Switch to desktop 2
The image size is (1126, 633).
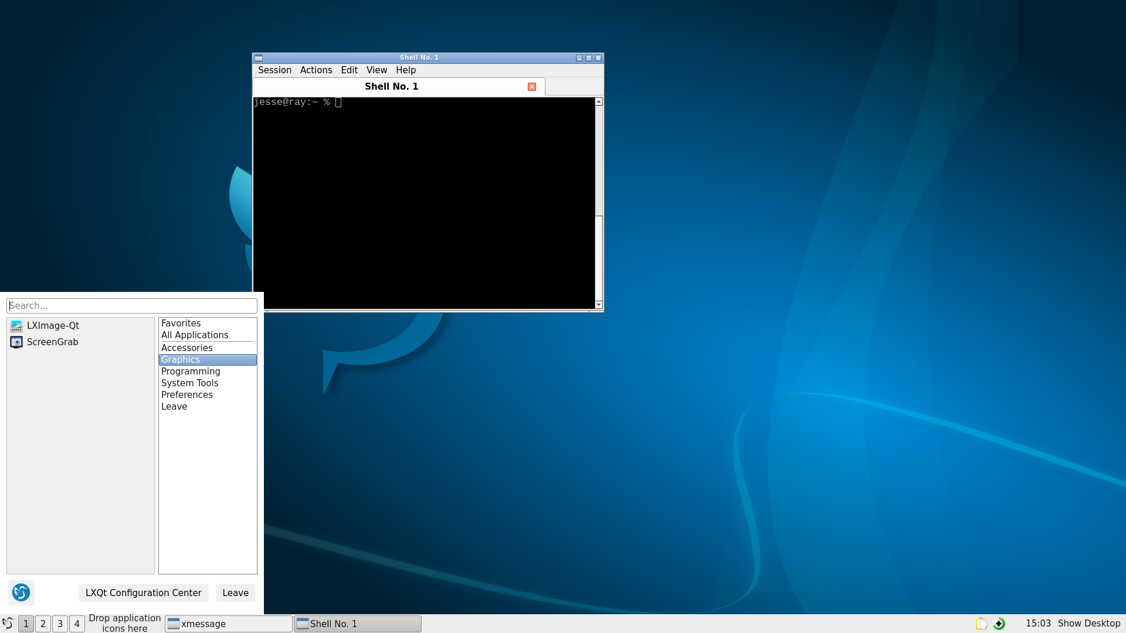pos(43,624)
